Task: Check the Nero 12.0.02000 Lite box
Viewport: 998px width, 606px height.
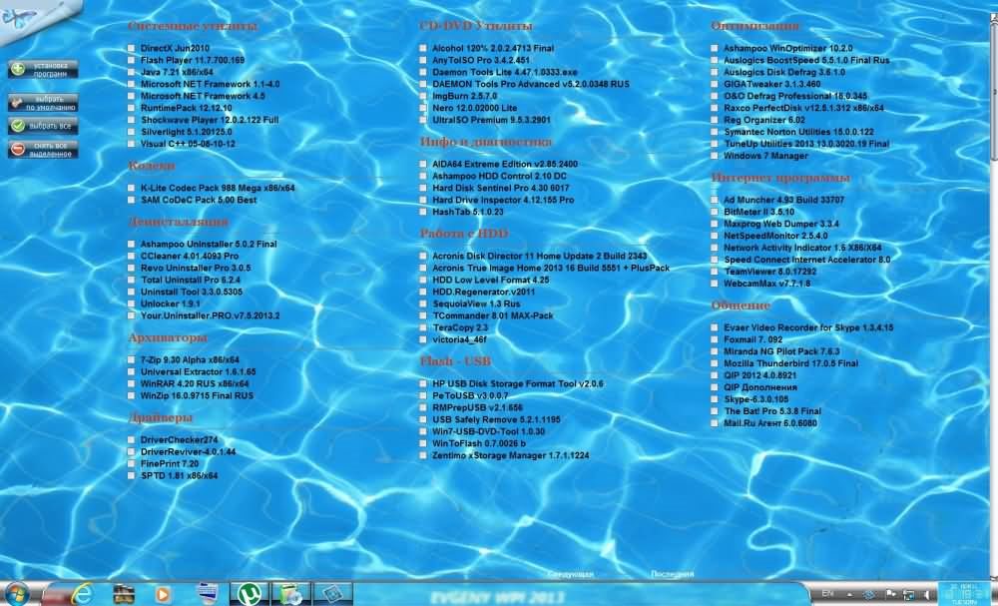Action: [424, 108]
